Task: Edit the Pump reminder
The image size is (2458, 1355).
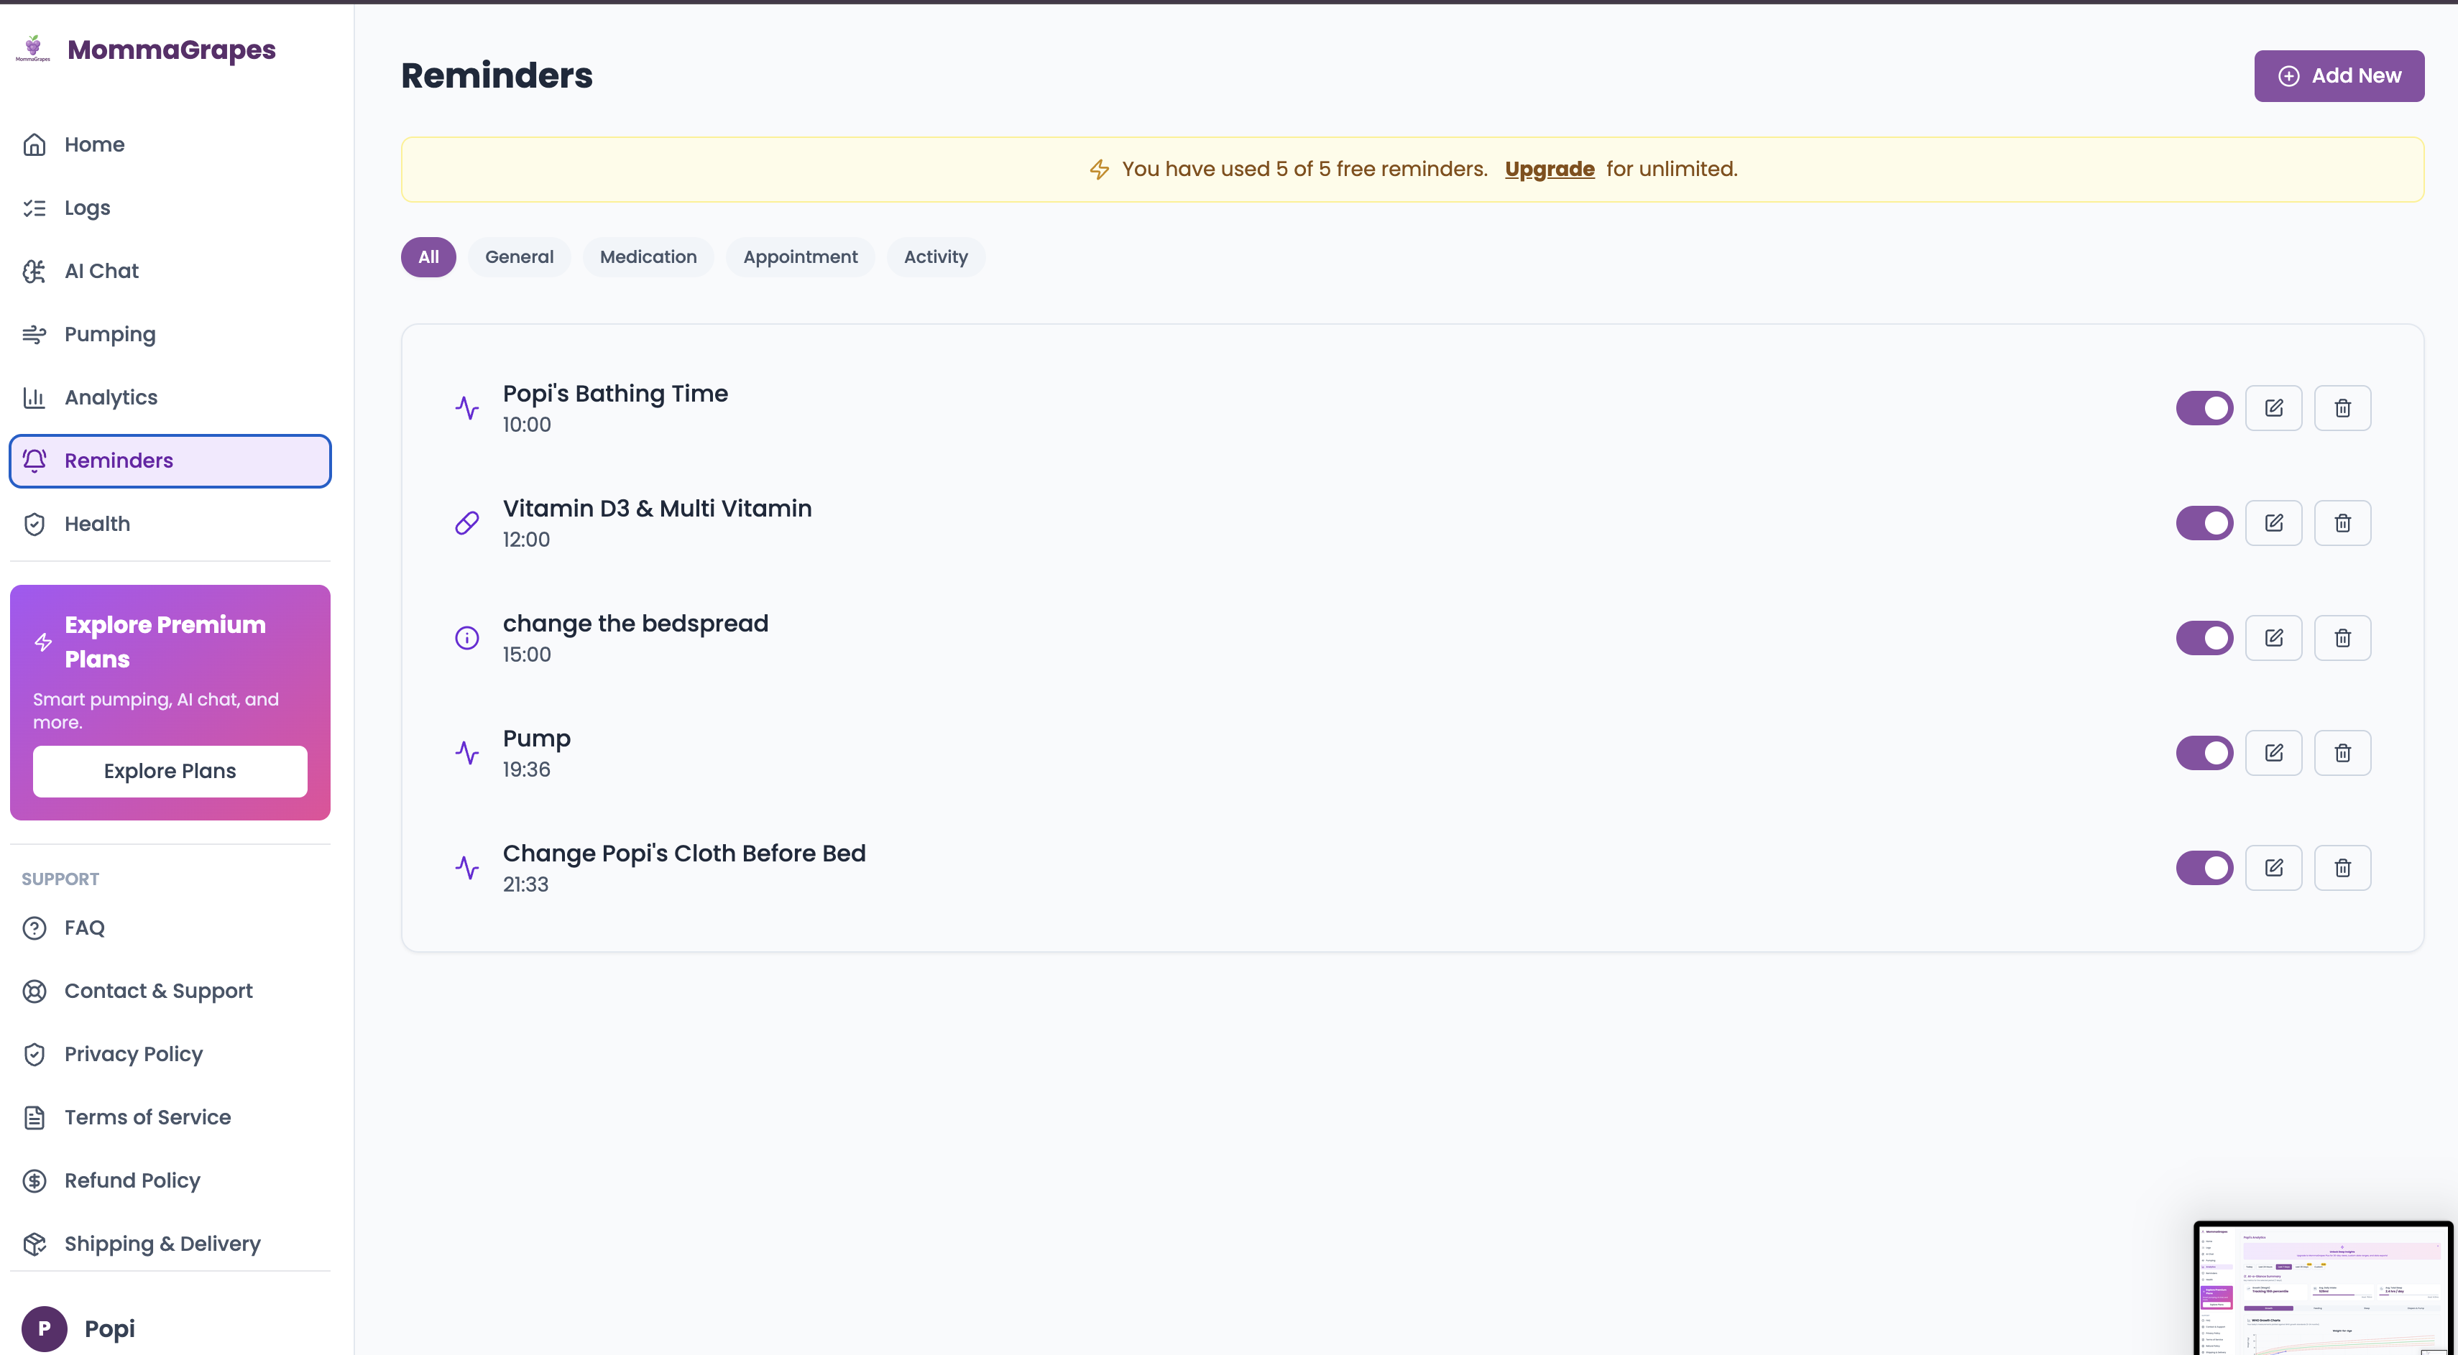Action: click(2273, 754)
